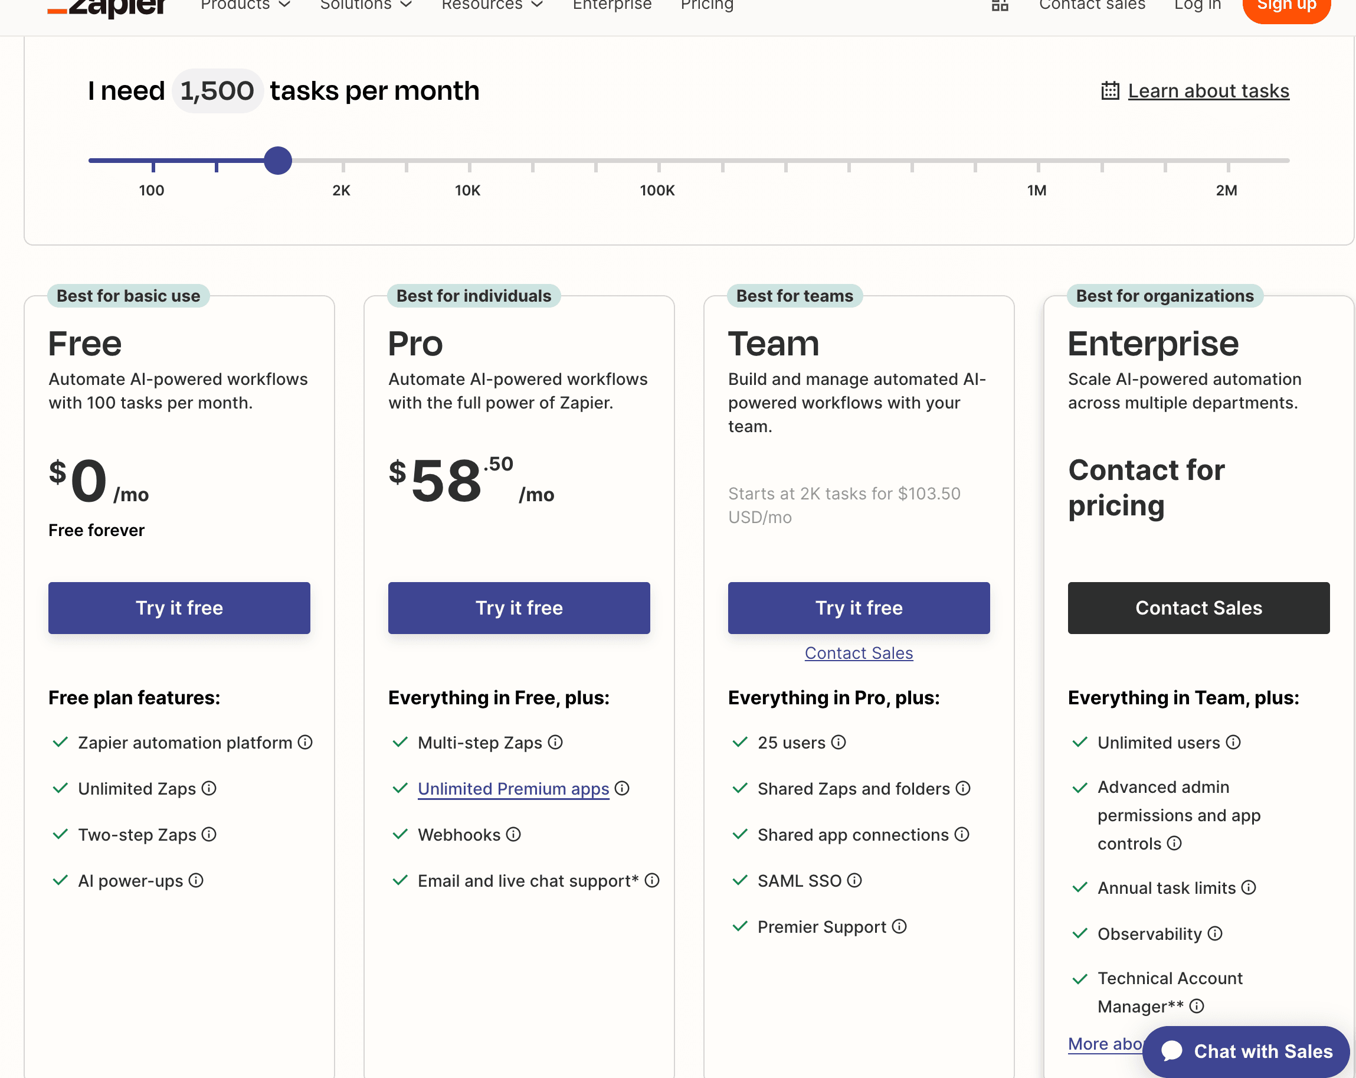
Task: Open info icon for Advanced admin permissions controls
Action: pos(1174,843)
